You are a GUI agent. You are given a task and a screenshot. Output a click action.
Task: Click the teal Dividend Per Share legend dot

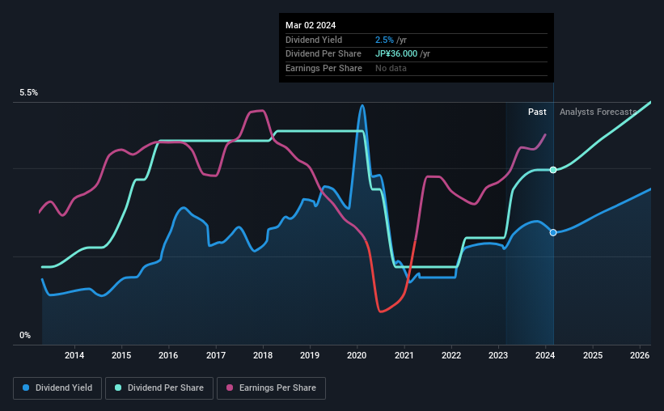(x=118, y=388)
